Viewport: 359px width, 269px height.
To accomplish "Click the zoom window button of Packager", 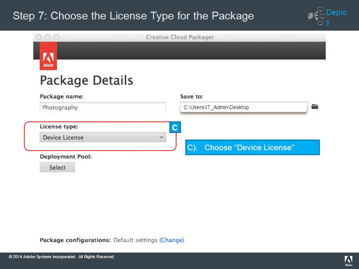I will 56,37.
